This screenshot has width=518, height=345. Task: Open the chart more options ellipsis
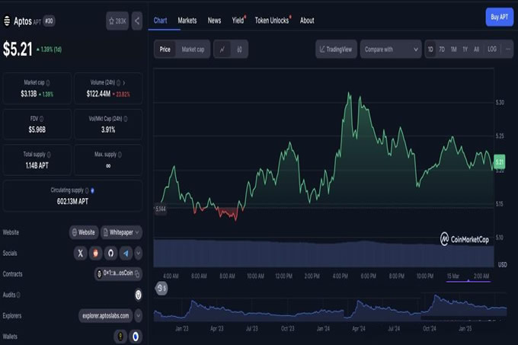coord(508,50)
